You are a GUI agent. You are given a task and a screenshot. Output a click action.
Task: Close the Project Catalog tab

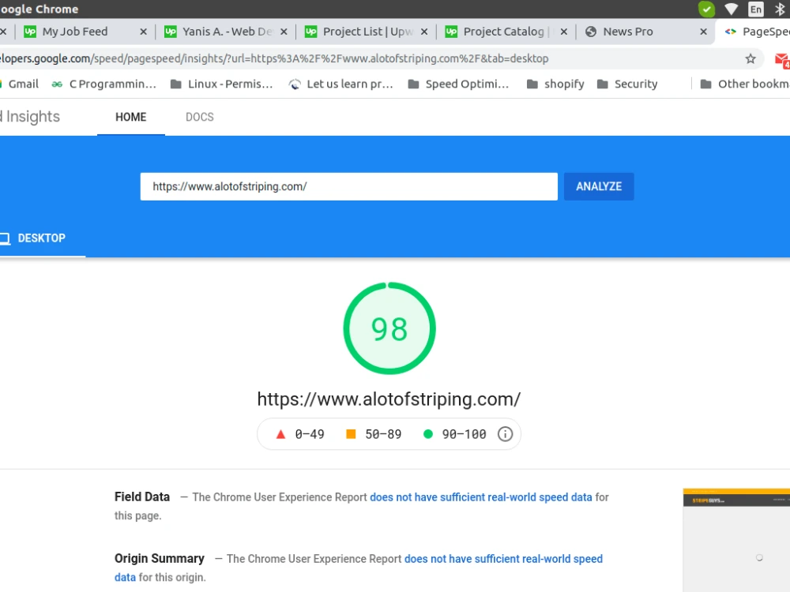pos(564,32)
